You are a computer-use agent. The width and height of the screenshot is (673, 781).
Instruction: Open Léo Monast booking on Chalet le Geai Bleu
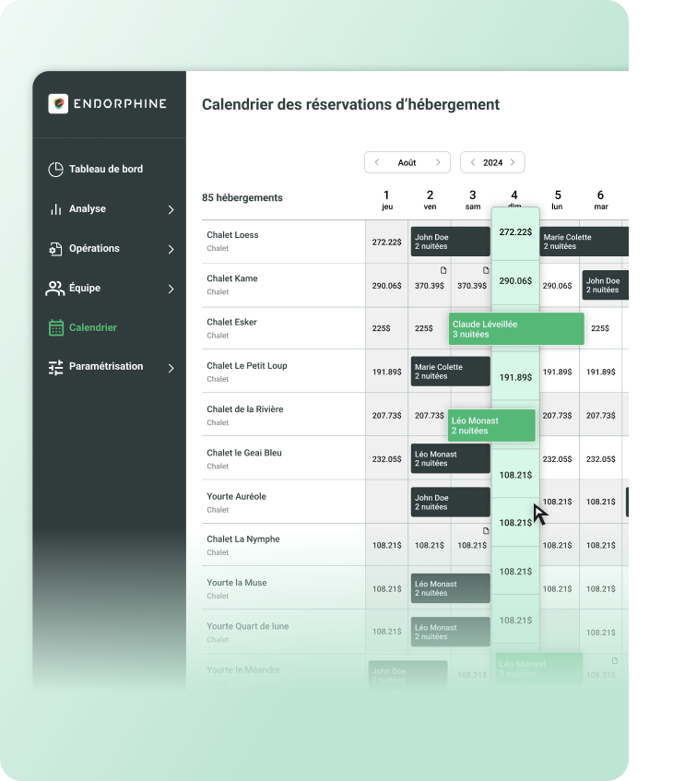[x=450, y=458]
